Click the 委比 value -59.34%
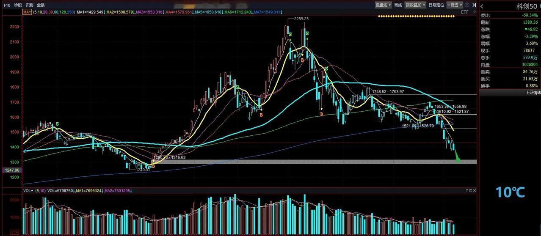This screenshot has width=541, height=236. click(530, 15)
